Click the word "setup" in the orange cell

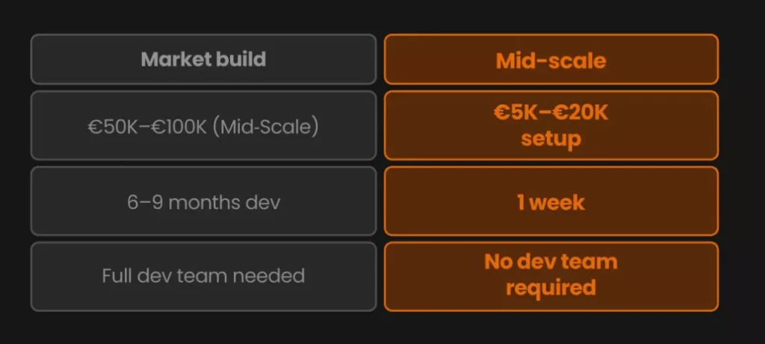(x=551, y=139)
